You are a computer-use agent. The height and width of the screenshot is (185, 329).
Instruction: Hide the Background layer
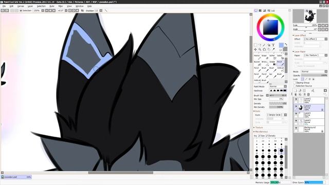[x=296, y=128]
